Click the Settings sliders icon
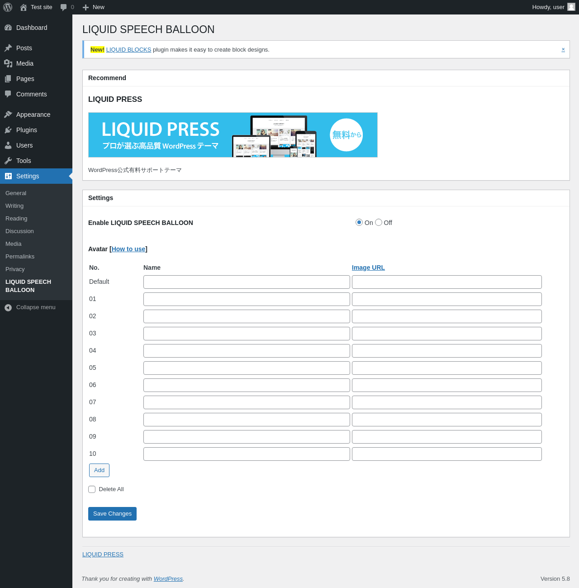This screenshot has width=579, height=588. 8,176
